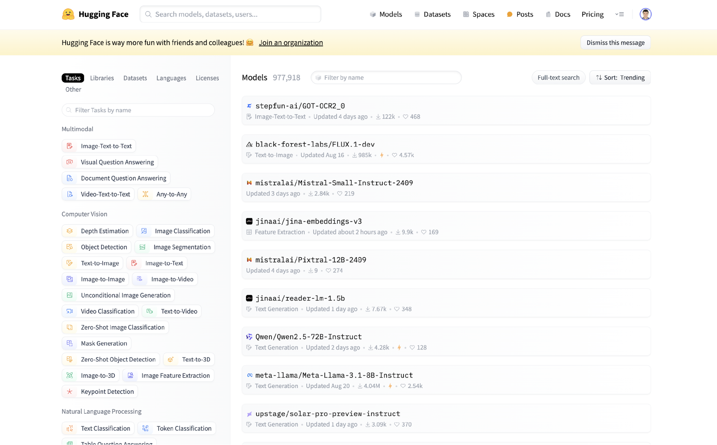The image size is (717, 445).
Task: Select the Mask Generation task
Action: [96, 344]
